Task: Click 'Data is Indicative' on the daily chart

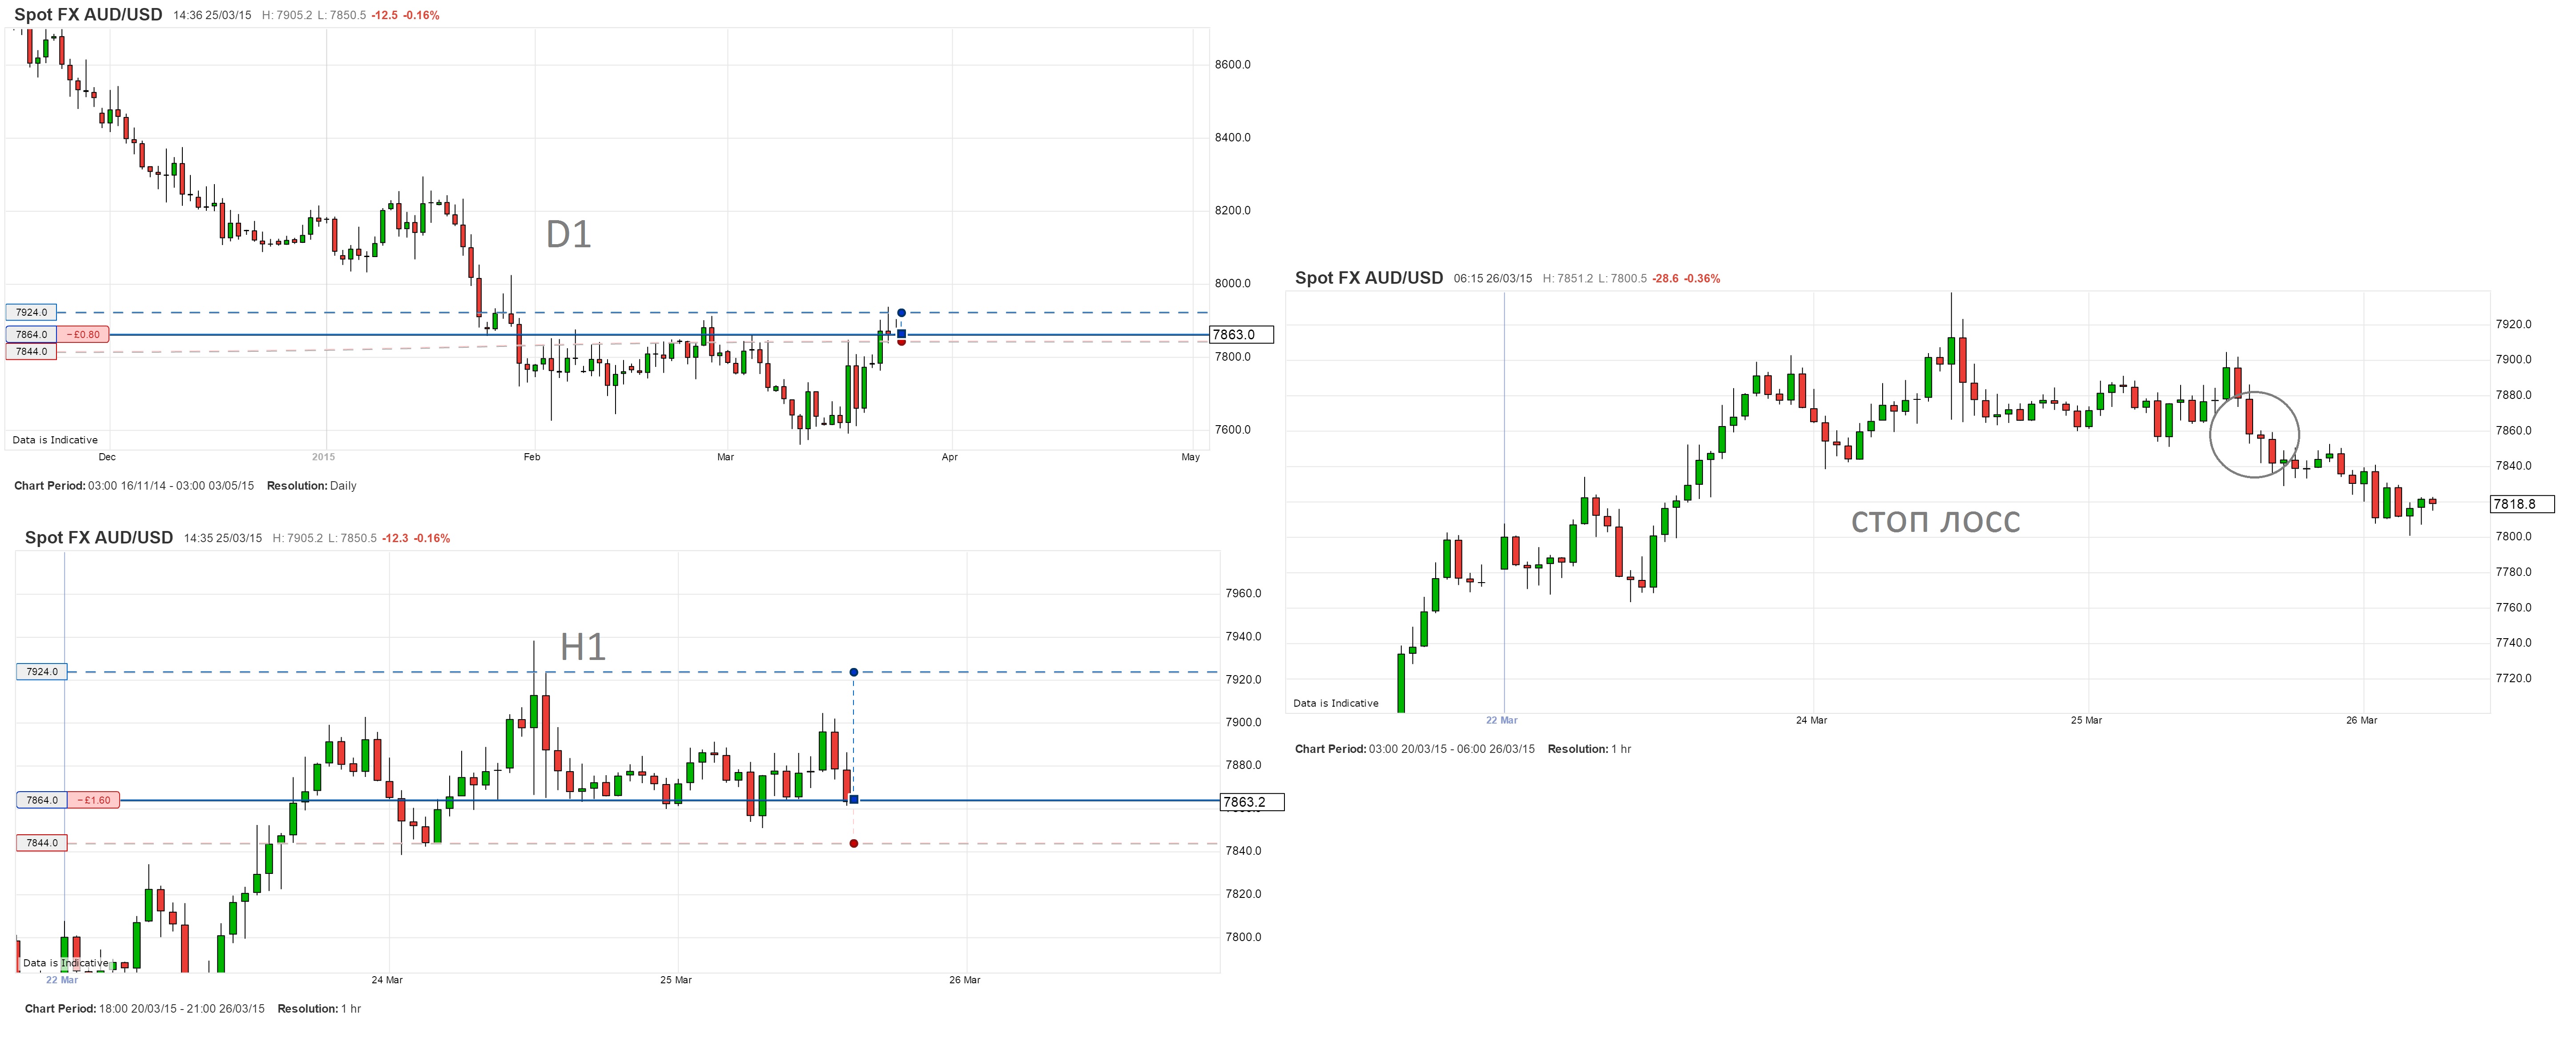Action: click(55, 440)
